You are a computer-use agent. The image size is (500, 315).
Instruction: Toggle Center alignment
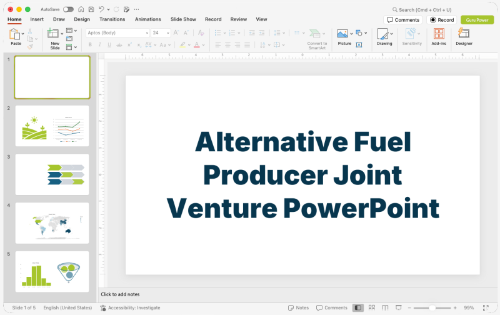pyautogui.click(x=227, y=44)
